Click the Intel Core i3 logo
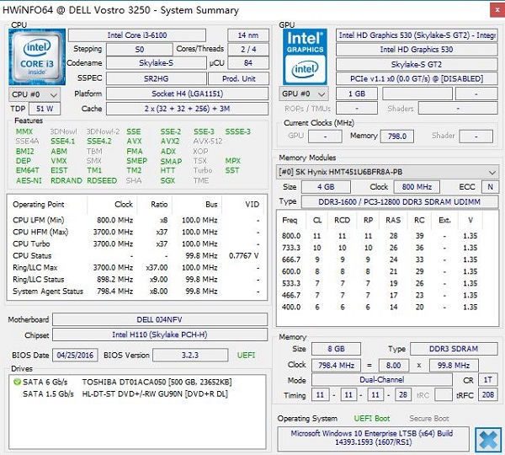Screen dimensions: 505x455 tap(36, 56)
